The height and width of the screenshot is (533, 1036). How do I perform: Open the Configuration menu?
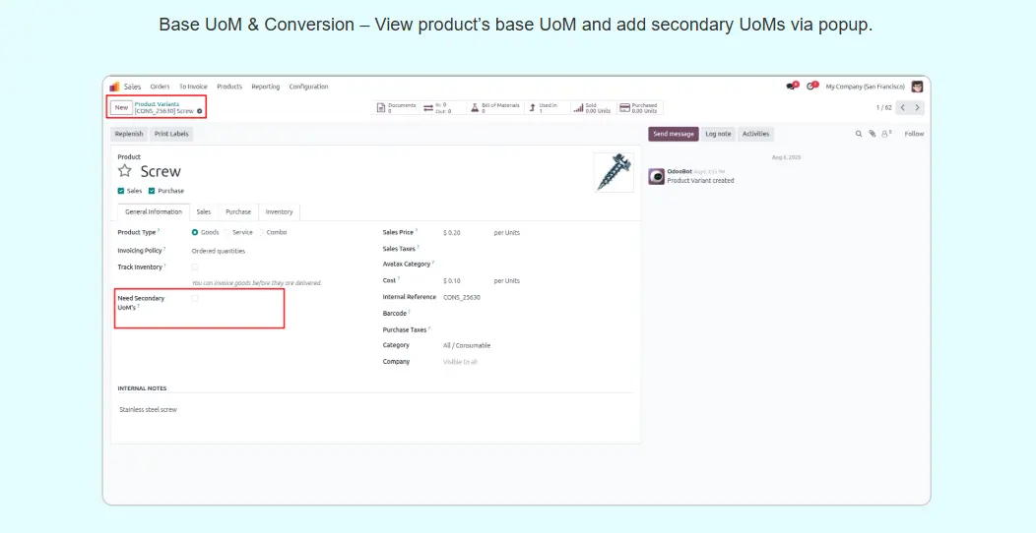click(x=308, y=87)
